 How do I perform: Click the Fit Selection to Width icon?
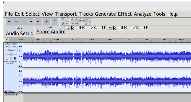pos(81,20)
